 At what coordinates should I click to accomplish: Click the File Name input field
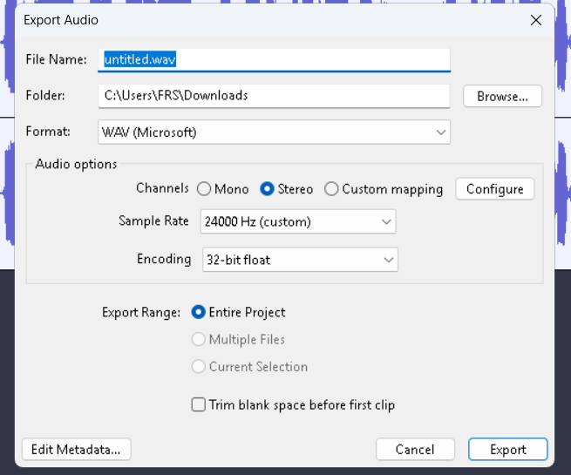(x=275, y=60)
